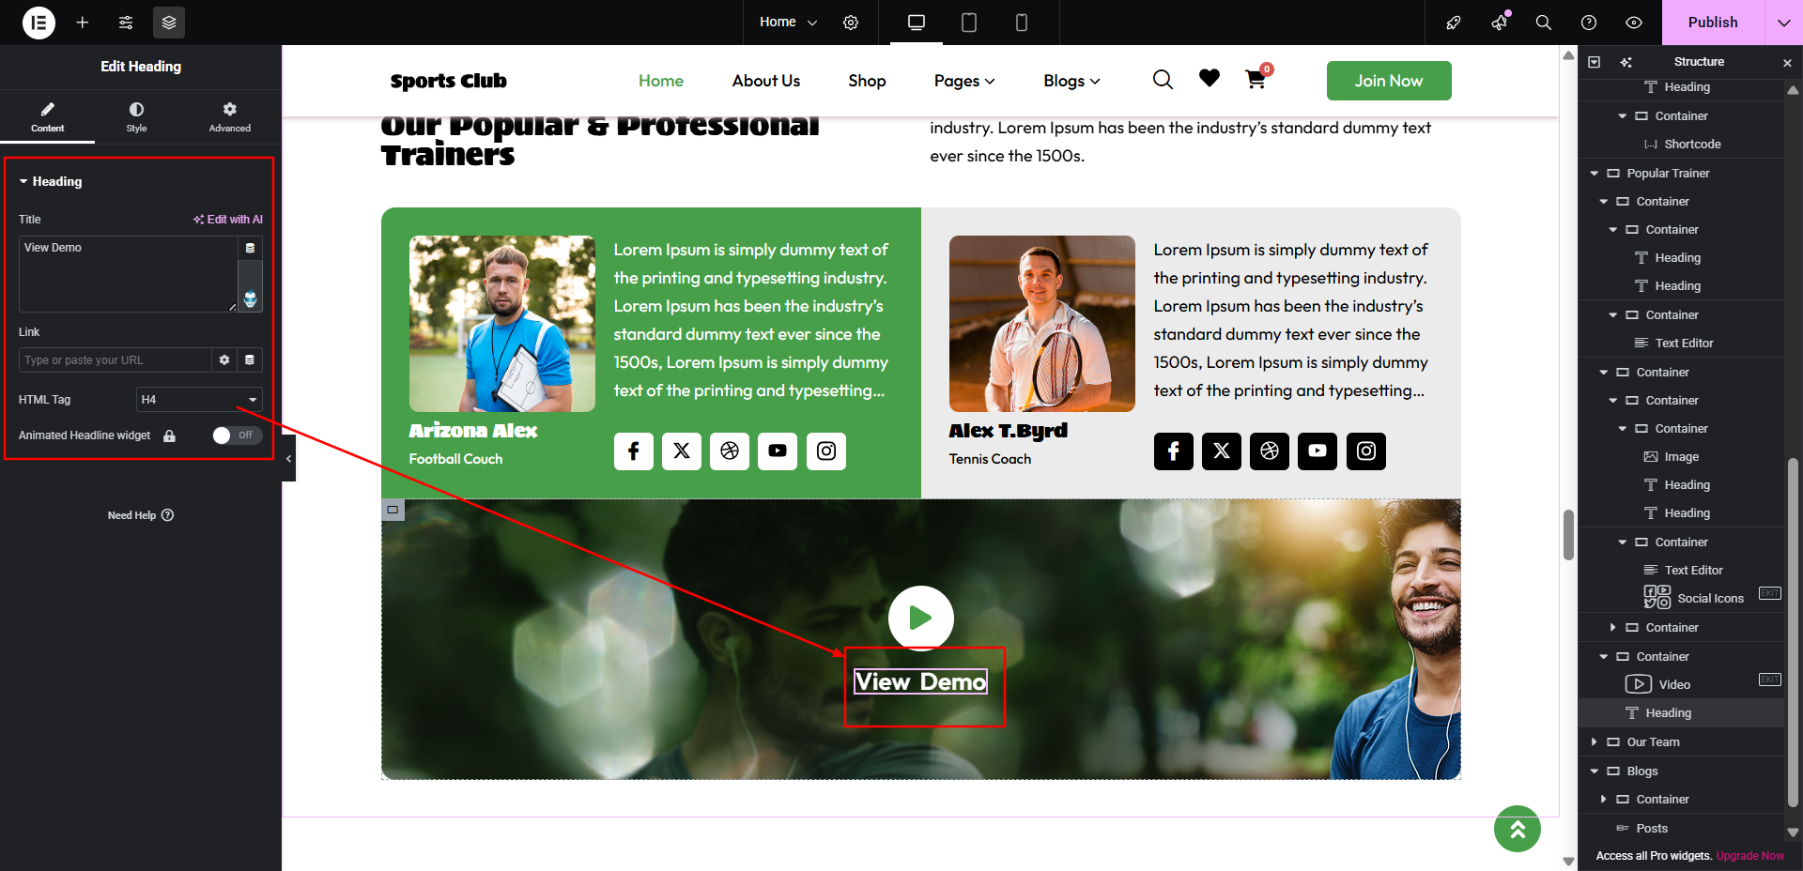Open Publish options arrow

point(1784,23)
